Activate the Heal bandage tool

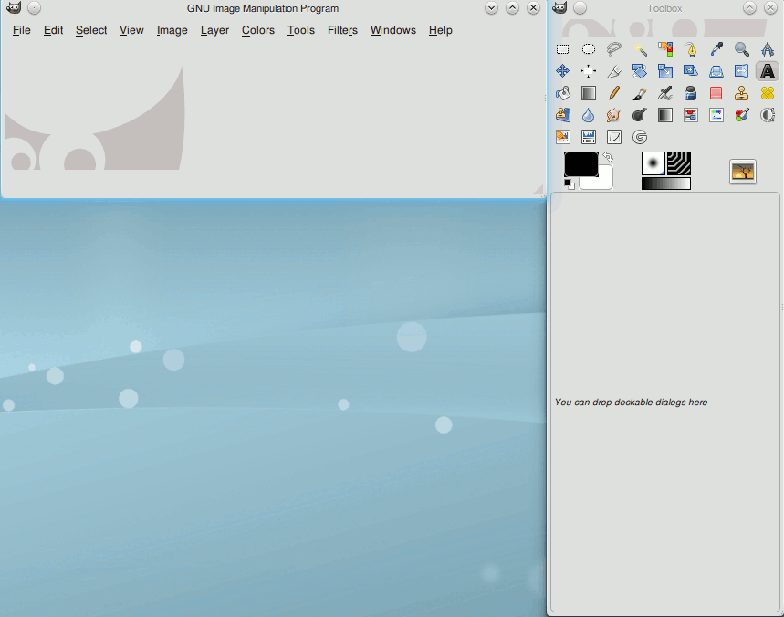(768, 93)
